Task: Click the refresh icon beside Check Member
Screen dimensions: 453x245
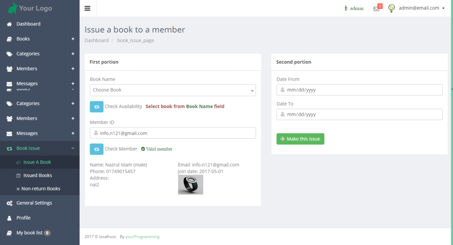Action: tap(96, 149)
